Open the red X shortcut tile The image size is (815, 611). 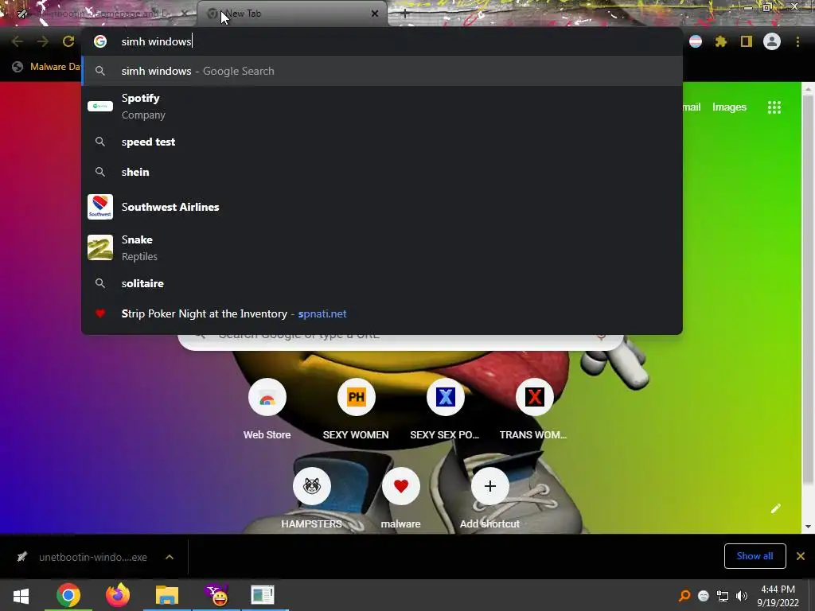[534, 410]
